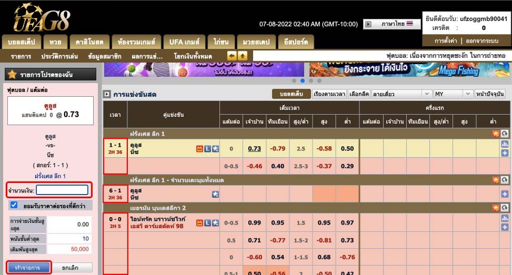
Task: Click the หน้าปัจจุบัน button
Action: pos(490,94)
